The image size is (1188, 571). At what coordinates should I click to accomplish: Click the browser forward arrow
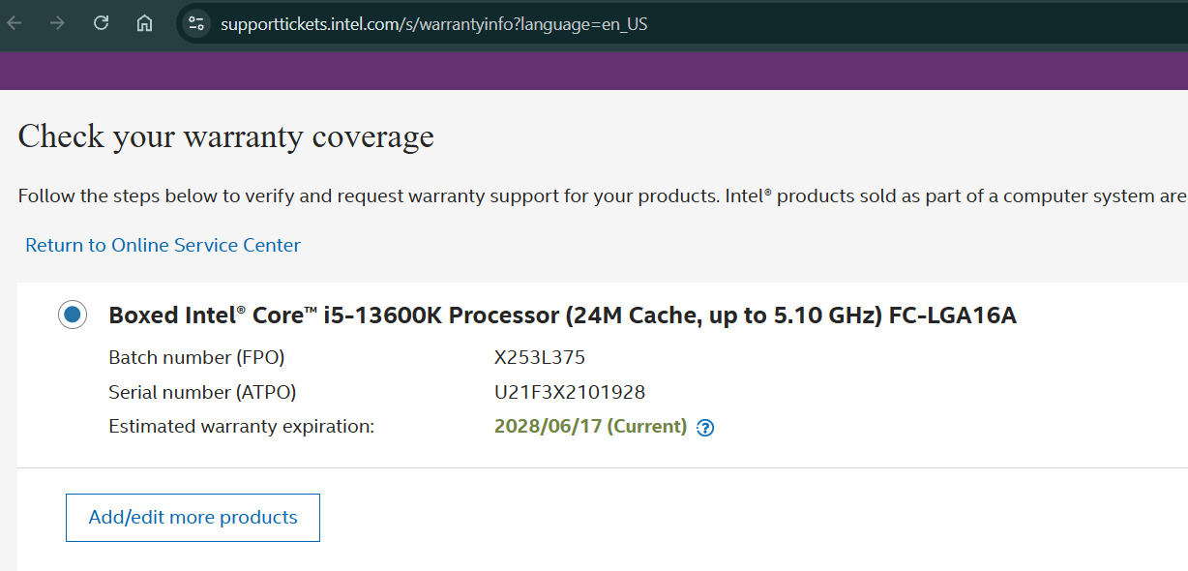pos(57,23)
